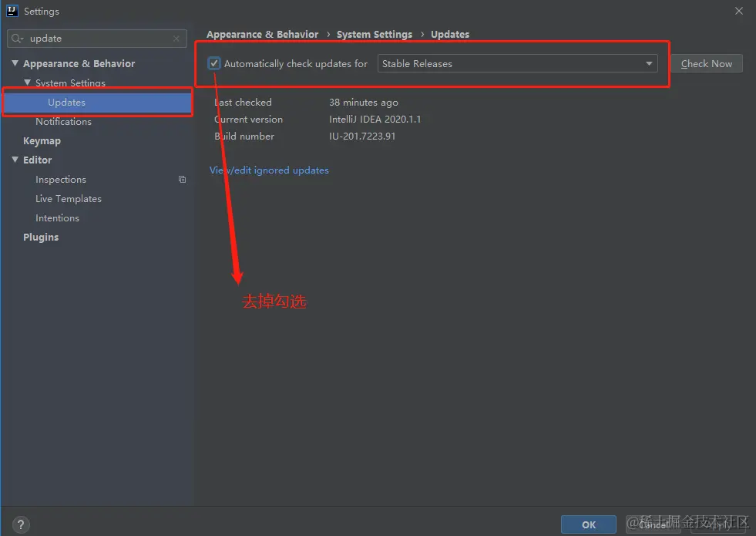The width and height of the screenshot is (756, 536).
Task: Open the Plugins settings page
Action: click(x=41, y=238)
